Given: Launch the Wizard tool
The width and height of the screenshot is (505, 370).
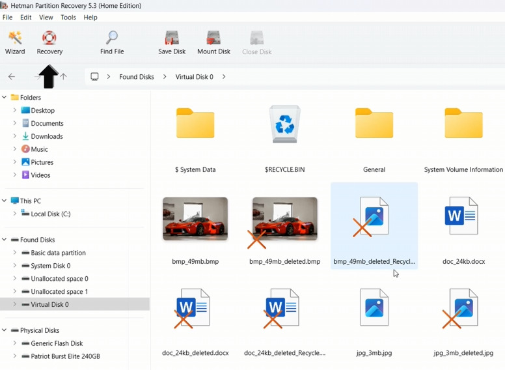Looking at the screenshot, I should coord(15,42).
